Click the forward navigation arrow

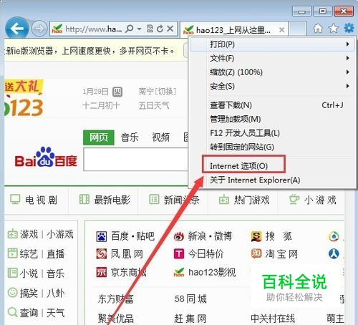[39, 29]
